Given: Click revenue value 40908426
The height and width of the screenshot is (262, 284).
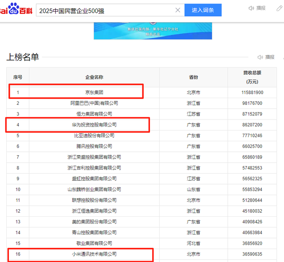Looking at the screenshot, I should coord(252,222).
